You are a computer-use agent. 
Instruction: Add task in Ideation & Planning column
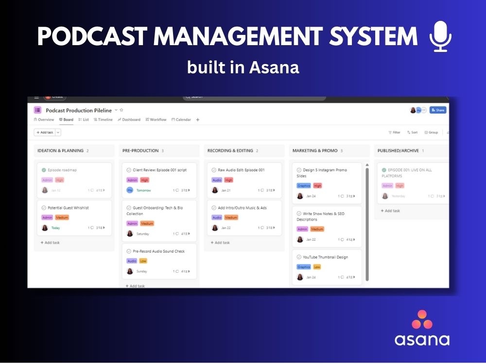pyautogui.click(x=50, y=243)
